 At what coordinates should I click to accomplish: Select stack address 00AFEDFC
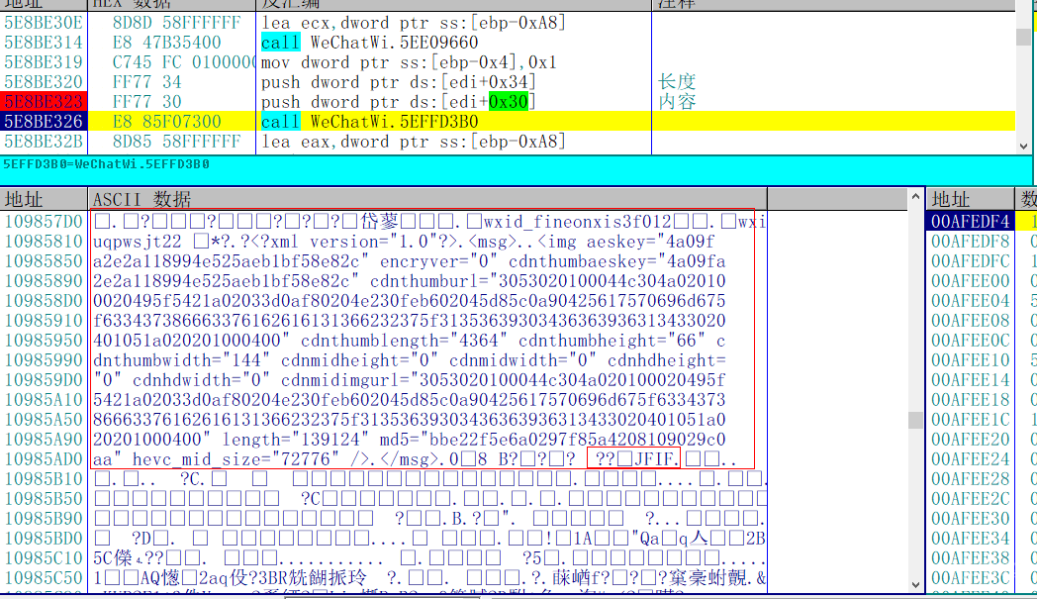[x=970, y=260]
